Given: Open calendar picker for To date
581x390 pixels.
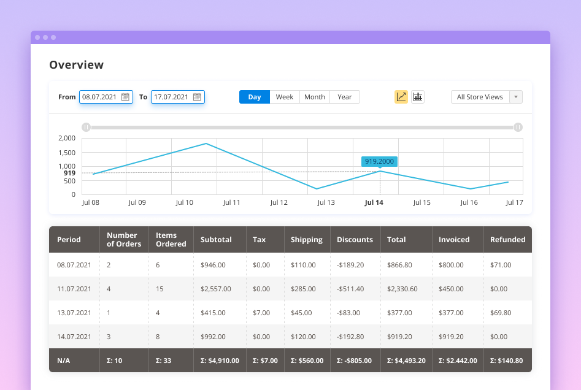Looking at the screenshot, I should [196, 96].
